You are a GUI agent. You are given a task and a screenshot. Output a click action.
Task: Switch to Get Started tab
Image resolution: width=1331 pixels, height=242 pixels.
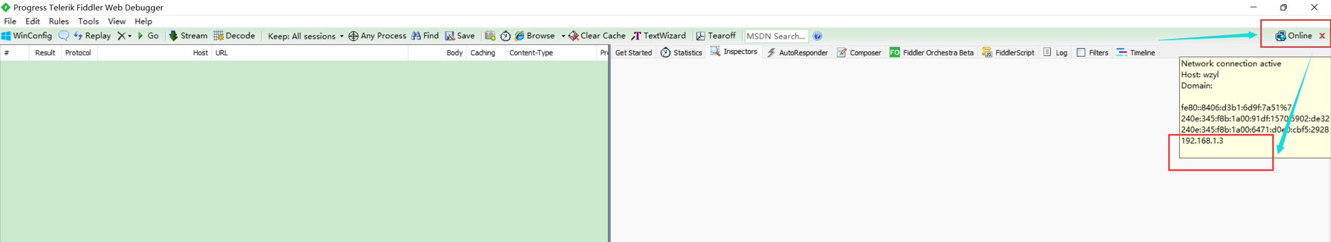coord(634,52)
